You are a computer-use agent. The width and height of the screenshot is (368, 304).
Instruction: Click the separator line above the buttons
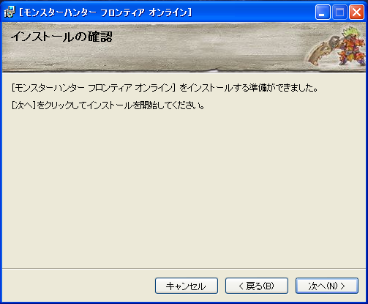pos(184,269)
